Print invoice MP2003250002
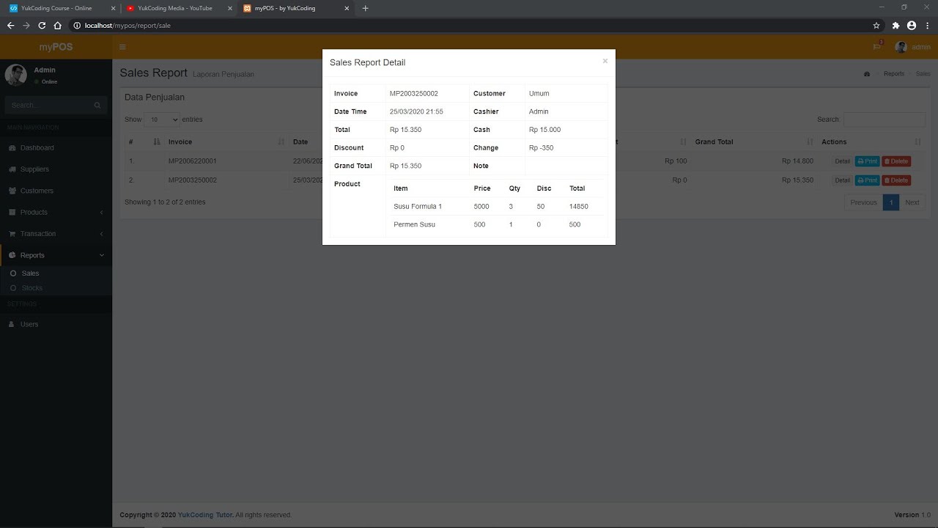The image size is (938, 528). (x=867, y=180)
